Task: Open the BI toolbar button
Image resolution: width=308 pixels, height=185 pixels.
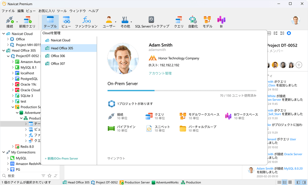Action: [221, 22]
